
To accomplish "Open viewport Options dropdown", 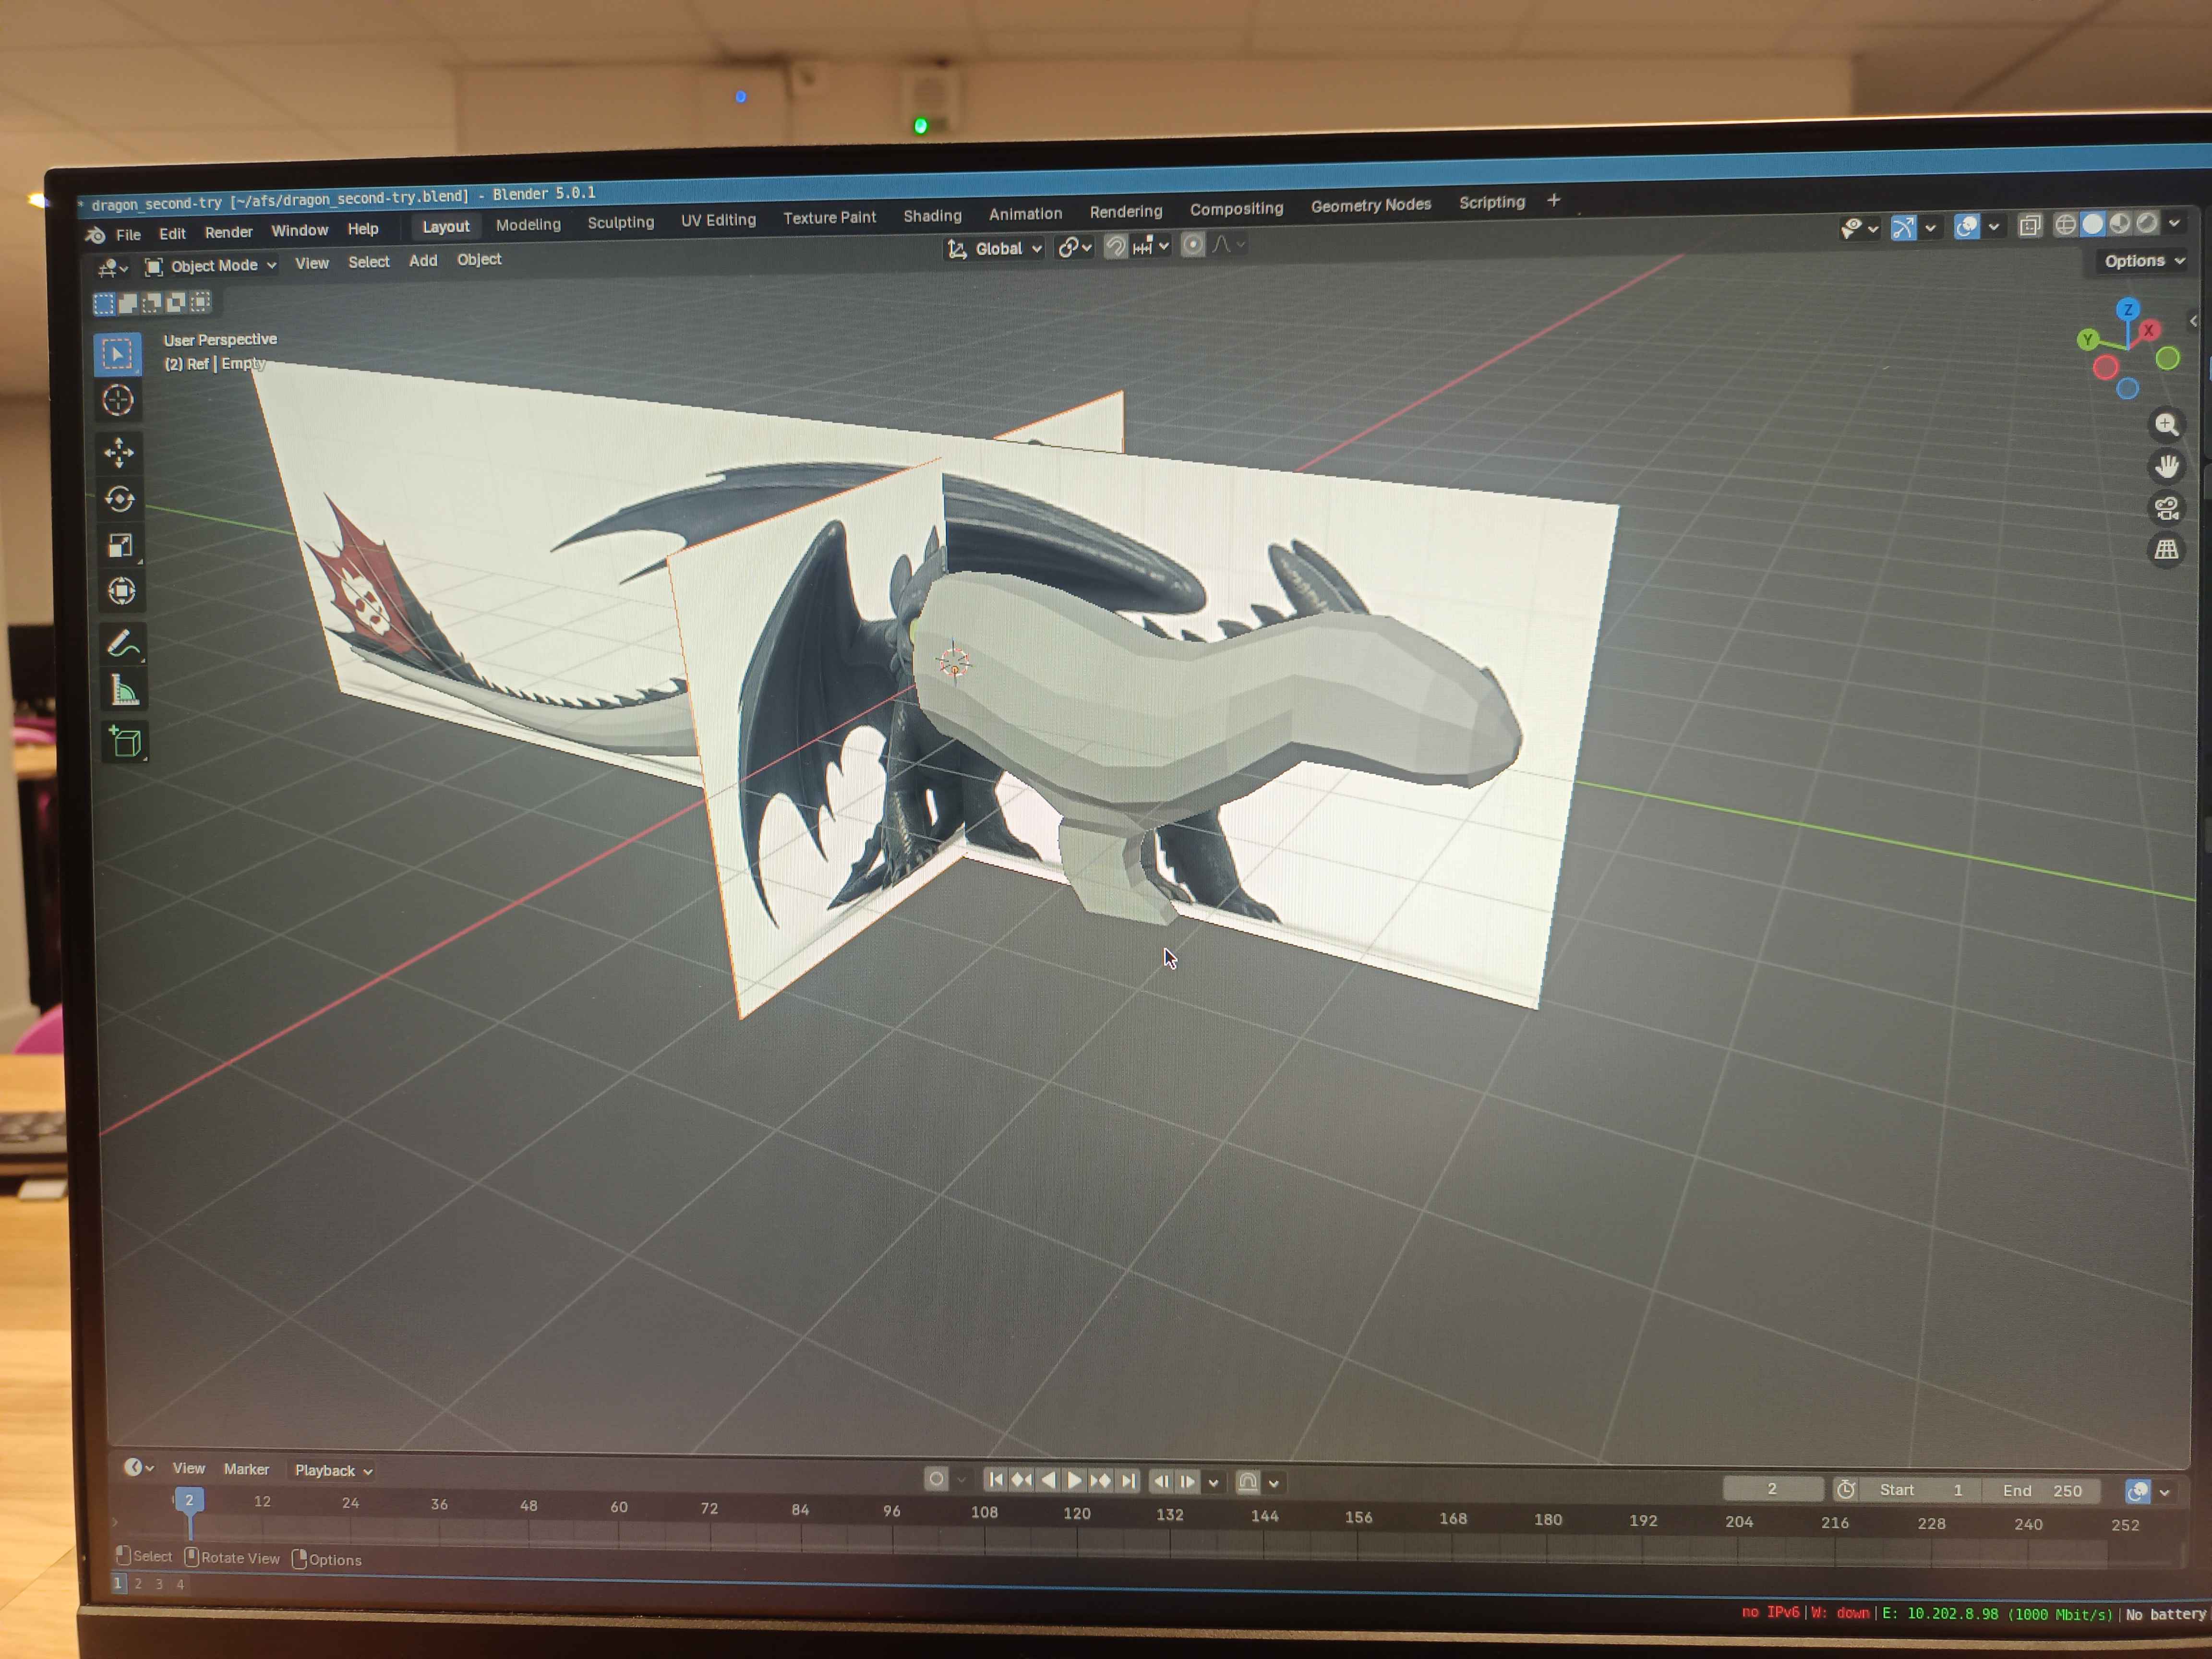I will pos(2144,261).
